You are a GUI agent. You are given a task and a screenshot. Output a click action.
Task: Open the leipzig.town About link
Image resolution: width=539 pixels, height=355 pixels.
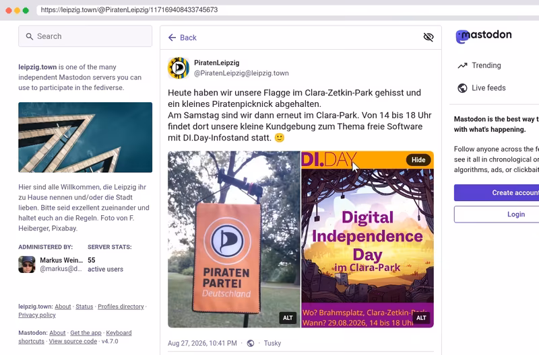coord(63,307)
